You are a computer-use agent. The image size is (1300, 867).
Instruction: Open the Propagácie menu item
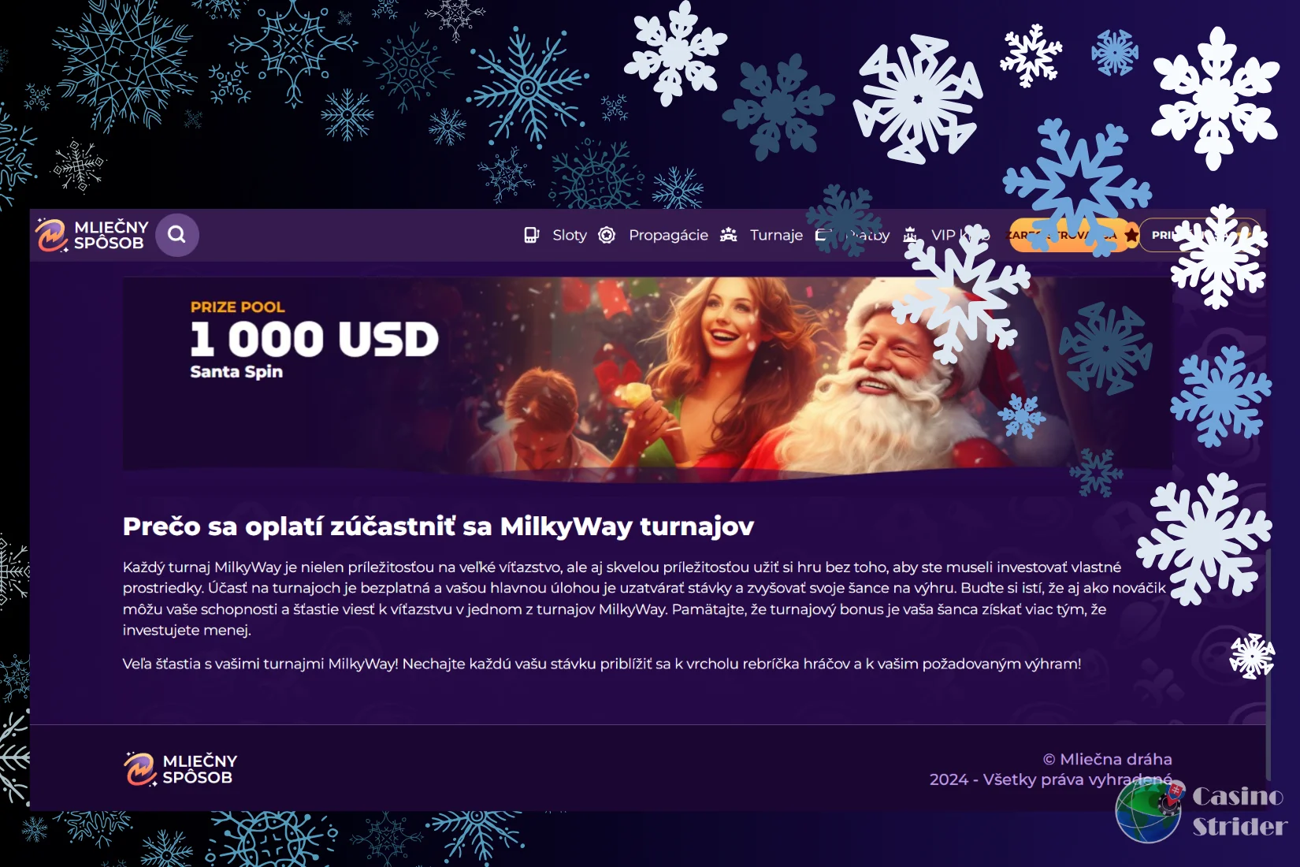point(668,235)
